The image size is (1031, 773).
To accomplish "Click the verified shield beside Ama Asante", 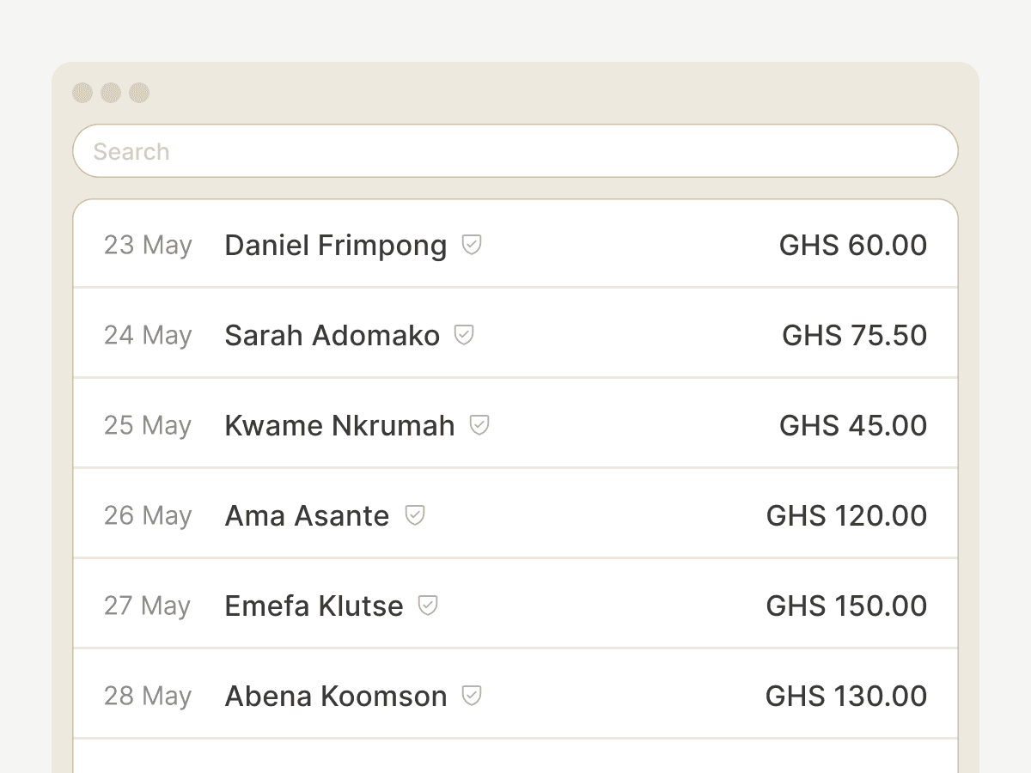I will (415, 515).
